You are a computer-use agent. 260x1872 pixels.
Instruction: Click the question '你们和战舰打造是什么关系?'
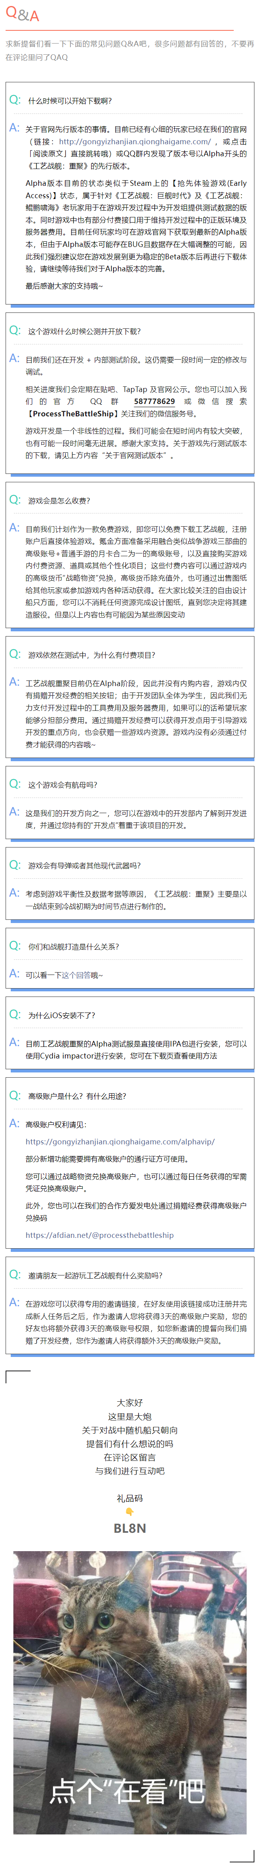(73, 947)
